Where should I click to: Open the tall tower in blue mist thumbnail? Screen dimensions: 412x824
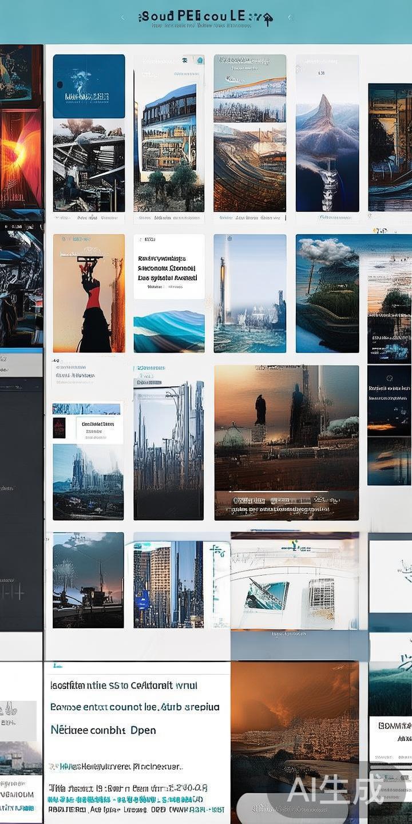(250, 293)
